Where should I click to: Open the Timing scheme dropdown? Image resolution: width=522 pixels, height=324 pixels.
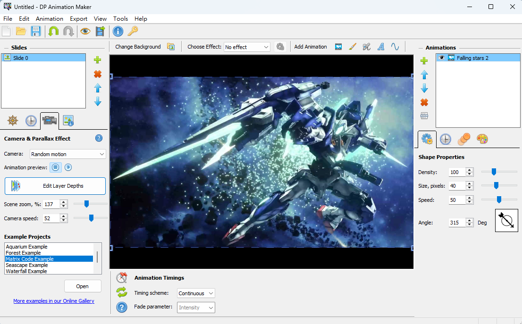click(x=210, y=293)
